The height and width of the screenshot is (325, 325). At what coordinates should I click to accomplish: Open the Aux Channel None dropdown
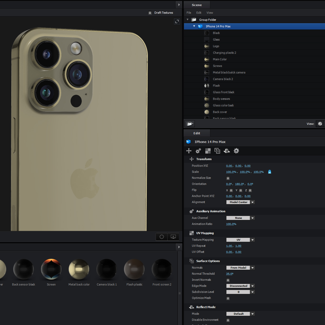[240, 218]
